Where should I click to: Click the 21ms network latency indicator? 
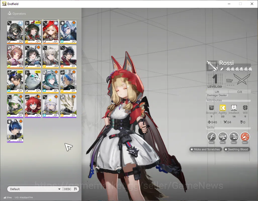point(8,197)
